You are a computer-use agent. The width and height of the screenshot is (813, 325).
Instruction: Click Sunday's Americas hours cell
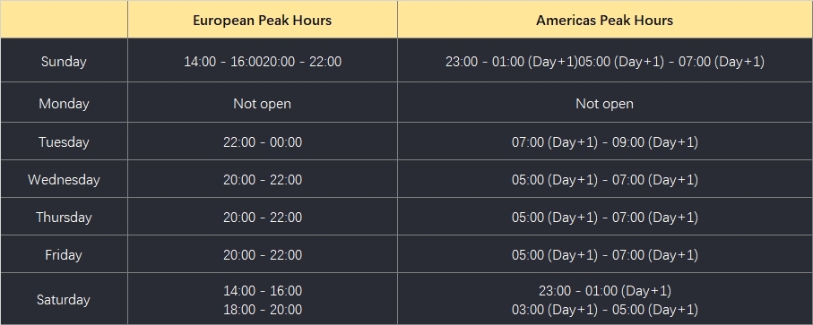pos(604,62)
